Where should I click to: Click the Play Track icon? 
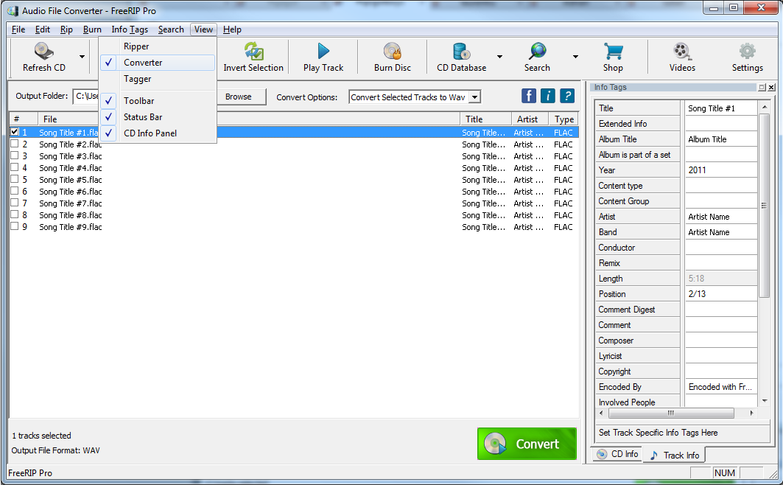point(323,51)
